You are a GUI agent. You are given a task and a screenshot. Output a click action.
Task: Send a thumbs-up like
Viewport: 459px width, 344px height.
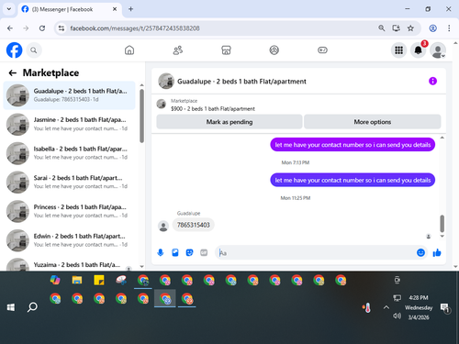[437, 252]
